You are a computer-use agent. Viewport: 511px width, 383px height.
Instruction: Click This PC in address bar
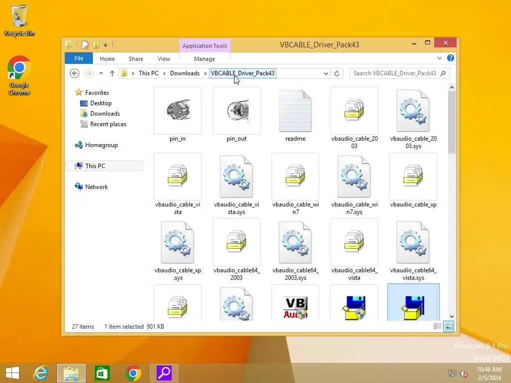pyautogui.click(x=149, y=73)
